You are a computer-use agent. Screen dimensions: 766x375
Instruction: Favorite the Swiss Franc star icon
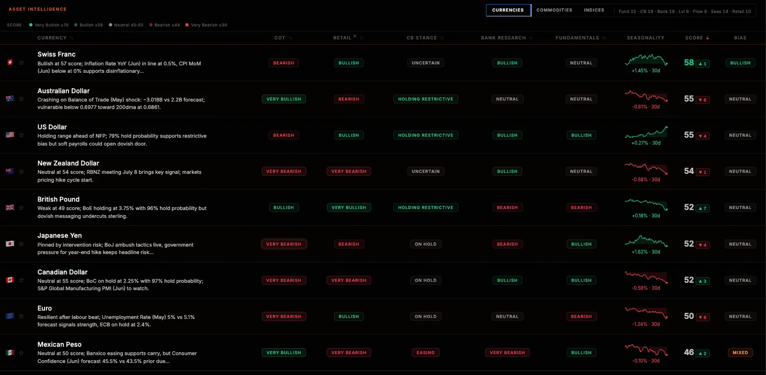click(x=21, y=63)
